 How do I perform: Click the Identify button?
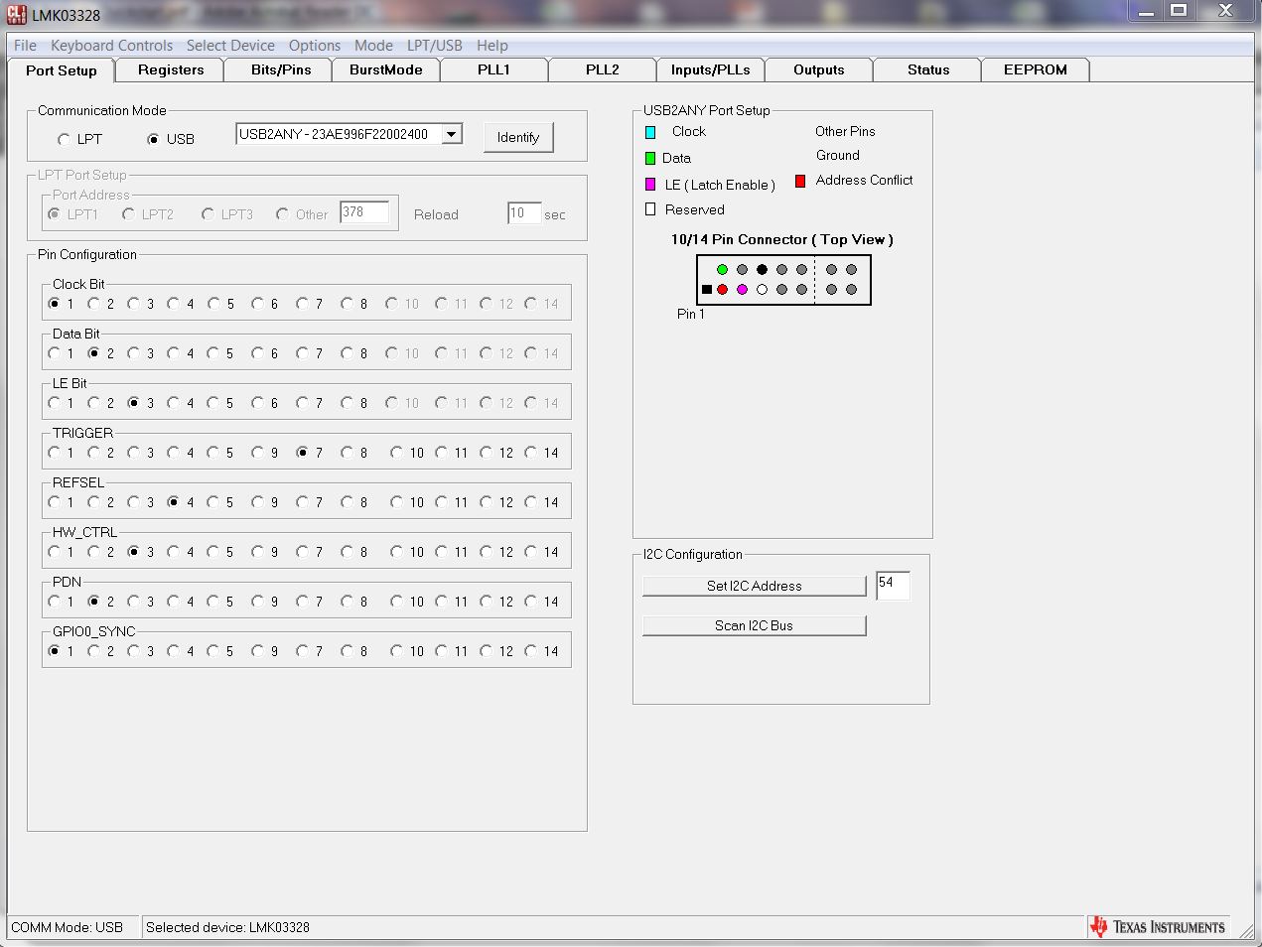pos(518,137)
